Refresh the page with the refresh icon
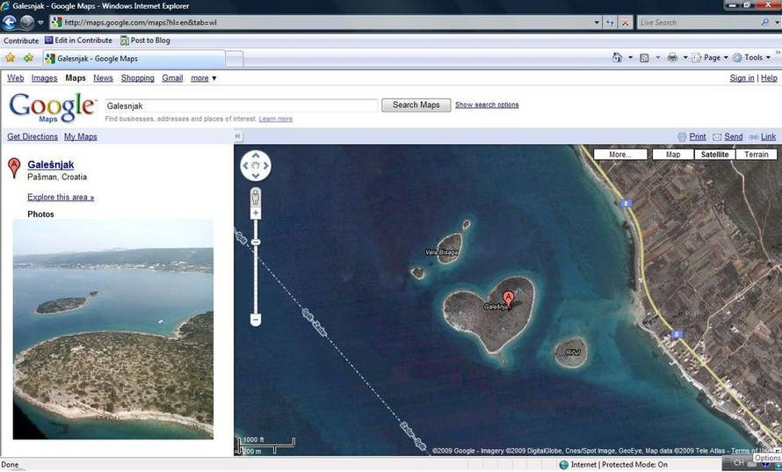Viewport: 782px width, 472px height. tap(610, 23)
